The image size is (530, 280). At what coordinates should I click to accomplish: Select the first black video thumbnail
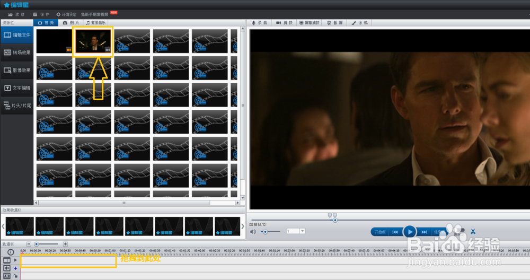[54, 41]
